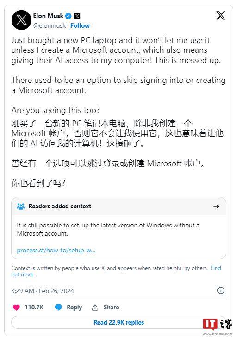This screenshot has width=236, height=339.
Task: Click the X logo in the top corner
Action: pyautogui.click(x=221, y=15)
